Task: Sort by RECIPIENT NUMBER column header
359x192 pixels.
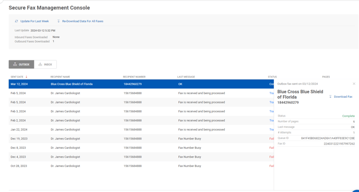Action: [x=134, y=77]
